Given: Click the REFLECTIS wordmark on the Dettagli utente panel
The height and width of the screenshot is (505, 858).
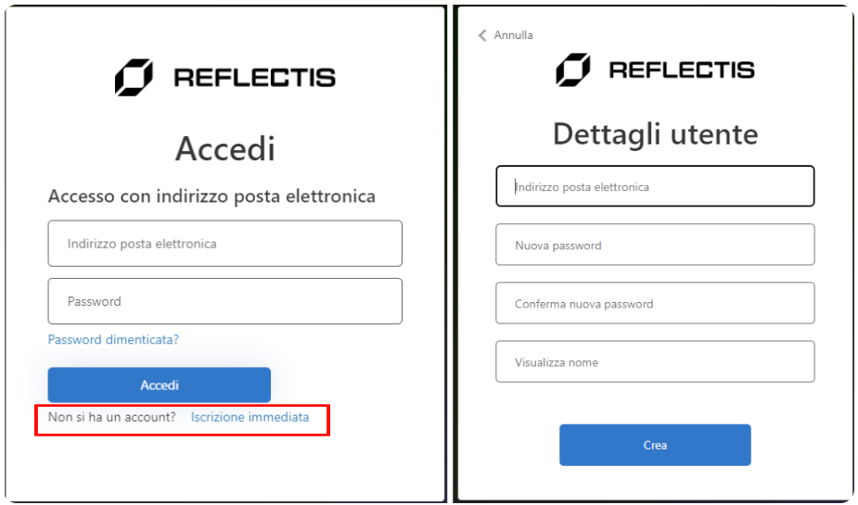Looking at the screenshot, I should (x=681, y=69).
